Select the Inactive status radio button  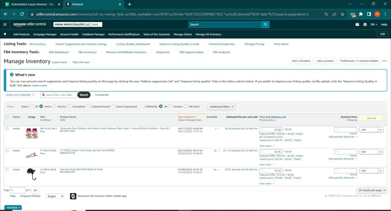click(x=54, y=106)
